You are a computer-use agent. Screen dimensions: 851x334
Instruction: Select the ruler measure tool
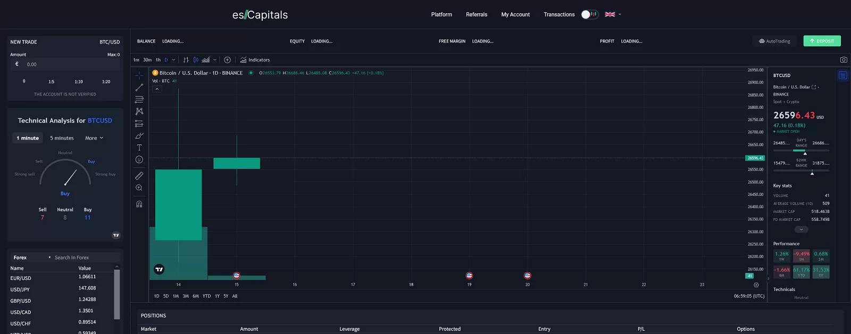139,176
